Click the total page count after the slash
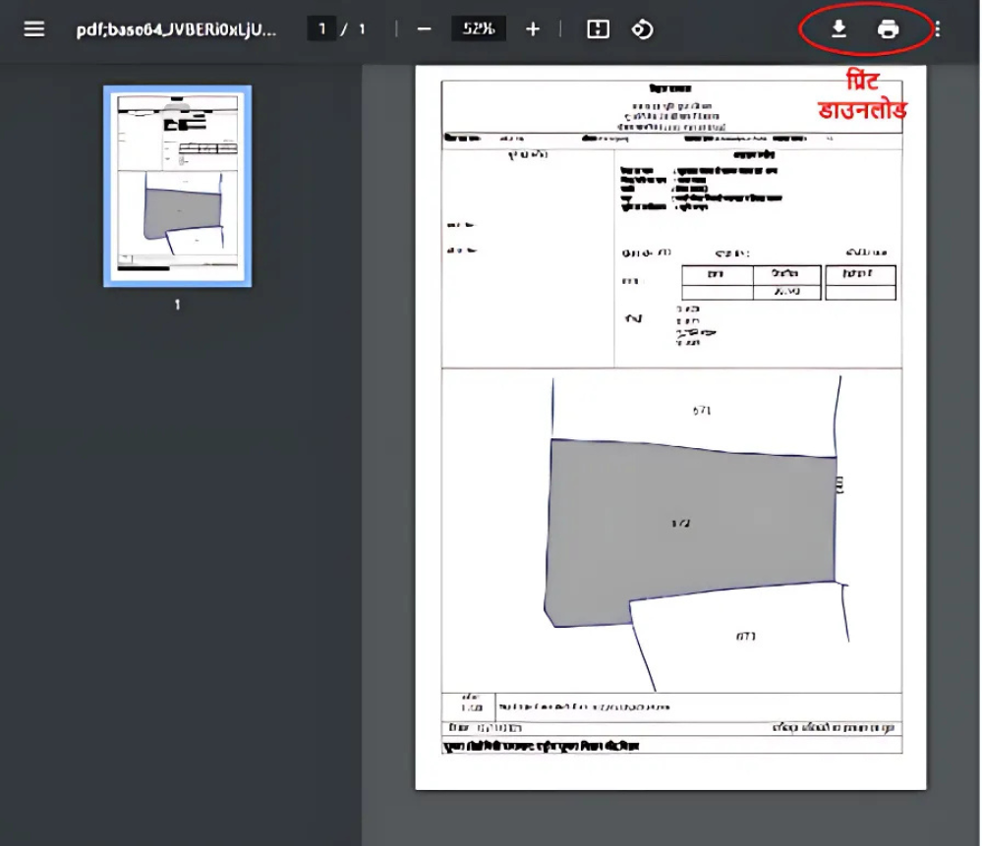The height and width of the screenshot is (846, 982). [362, 28]
